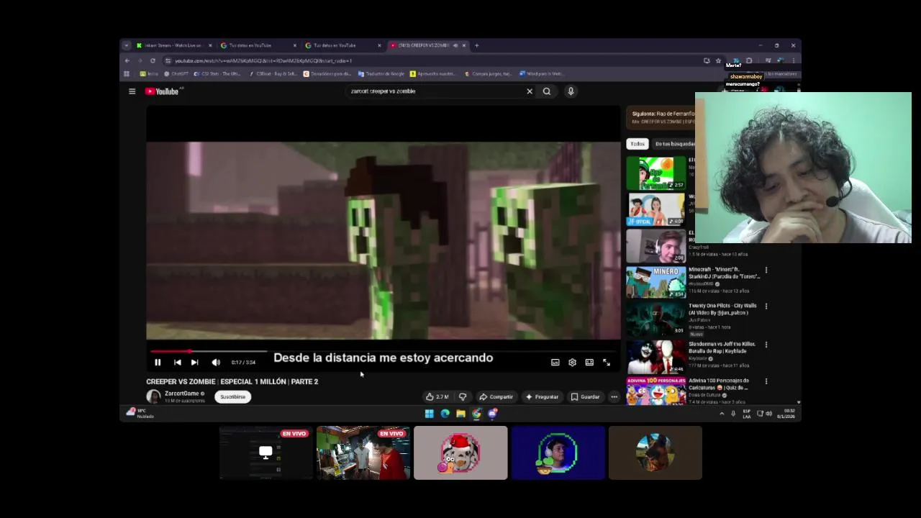Open ChatGPT bookmark
Image resolution: width=921 pixels, height=518 pixels.
(x=176, y=73)
